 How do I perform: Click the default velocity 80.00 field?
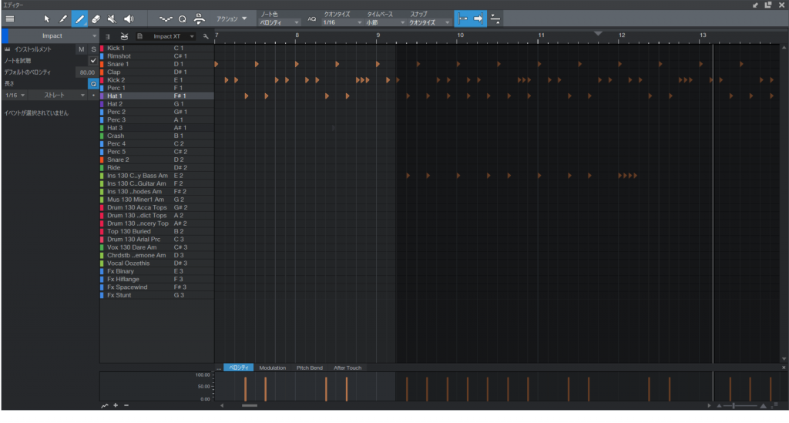point(86,72)
